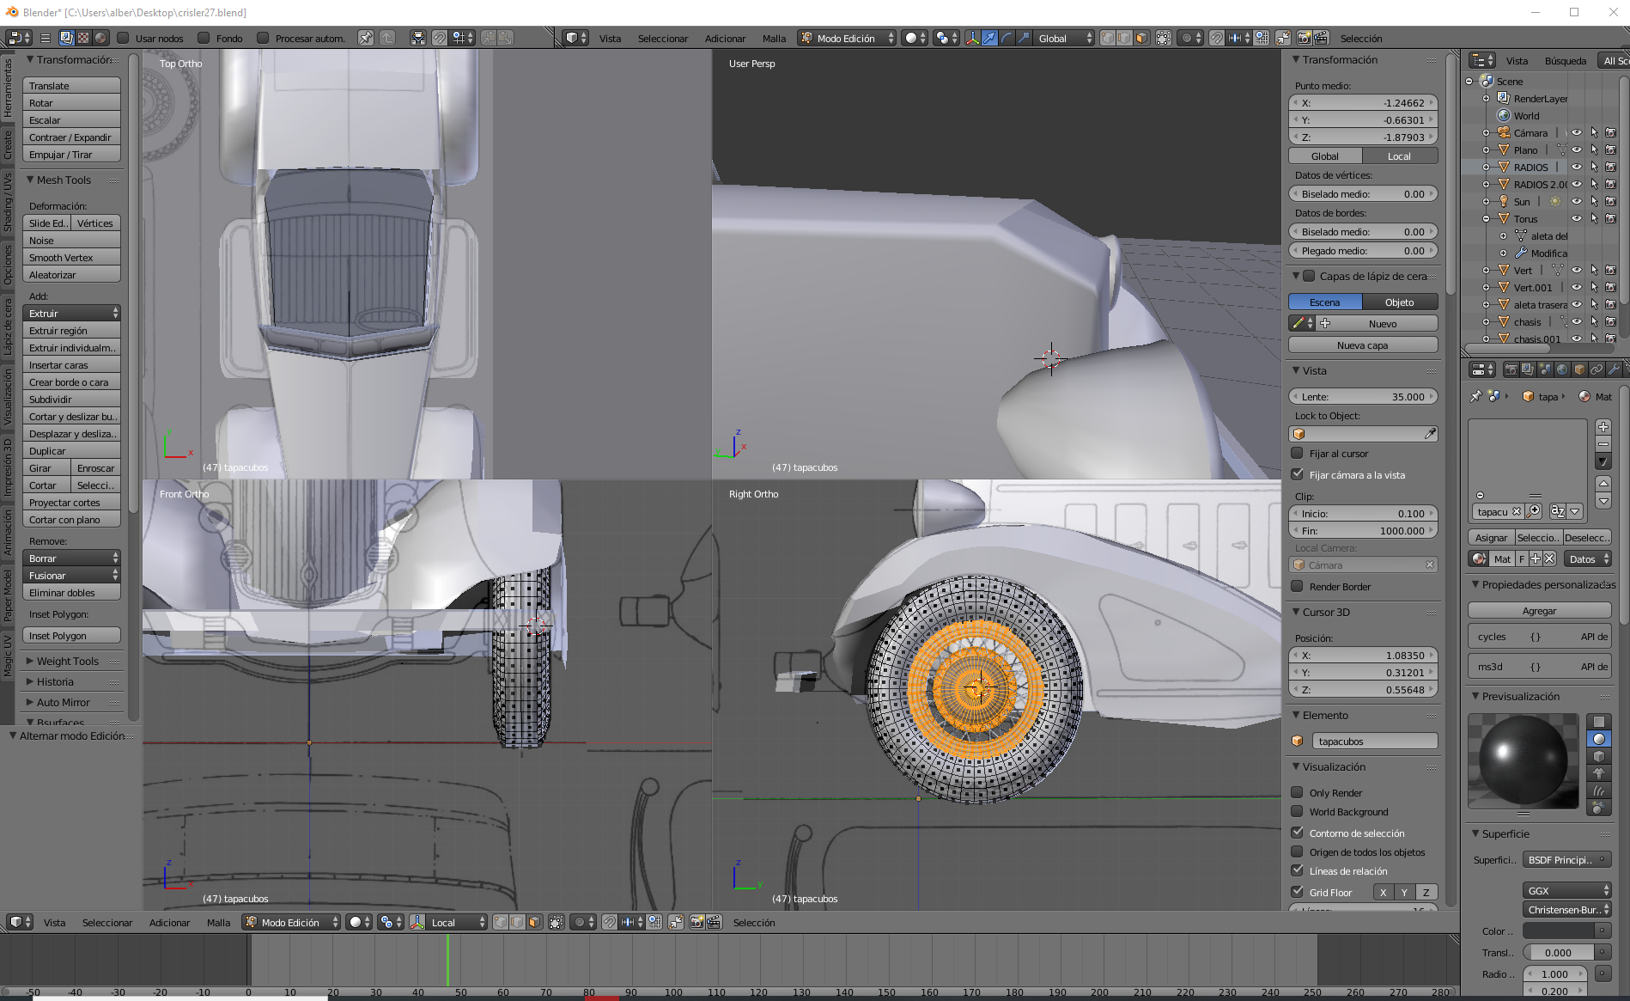Open the Malla menu in top viewport header
The height and width of the screenshot is (1001, 1630).
pyautogui.click(x=774, y=38)
